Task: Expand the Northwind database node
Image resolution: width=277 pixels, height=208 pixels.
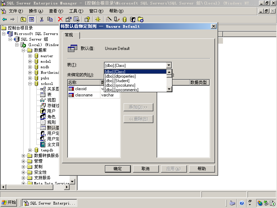Action: tap(30, 73)
